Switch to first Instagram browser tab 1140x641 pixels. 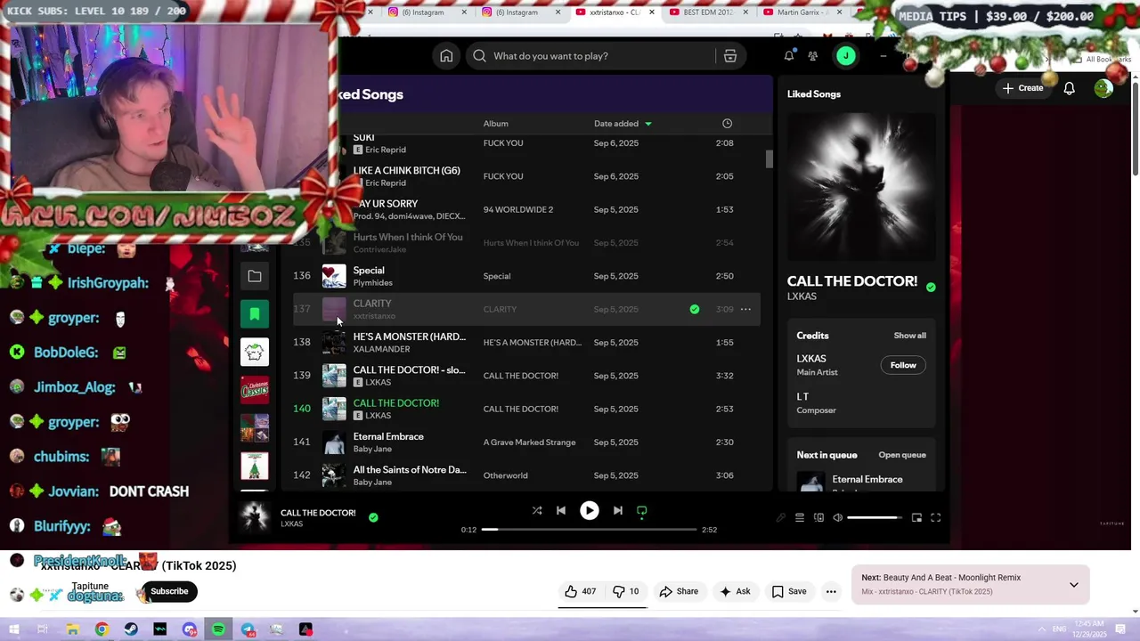tap(423, 12)
